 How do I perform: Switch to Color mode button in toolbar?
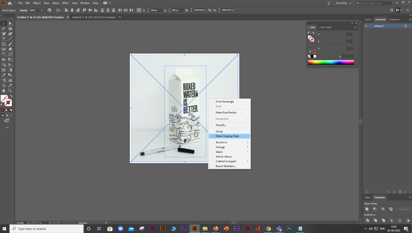(x=2, y=110)
